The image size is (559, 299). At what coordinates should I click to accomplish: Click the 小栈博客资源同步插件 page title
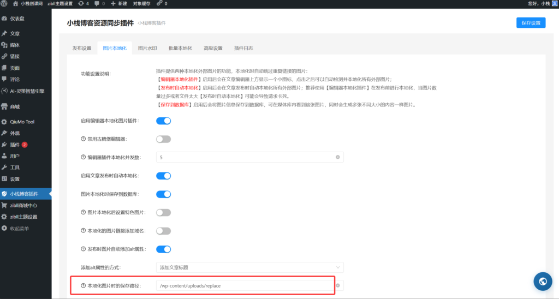coord(100,23)
